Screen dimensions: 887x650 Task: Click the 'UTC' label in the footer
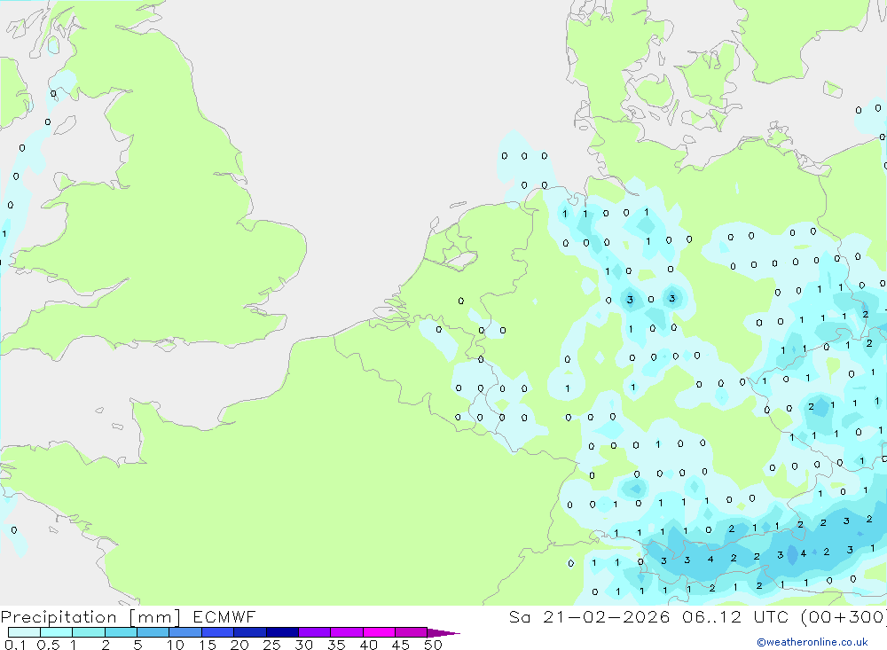click(x=771, y=616)
